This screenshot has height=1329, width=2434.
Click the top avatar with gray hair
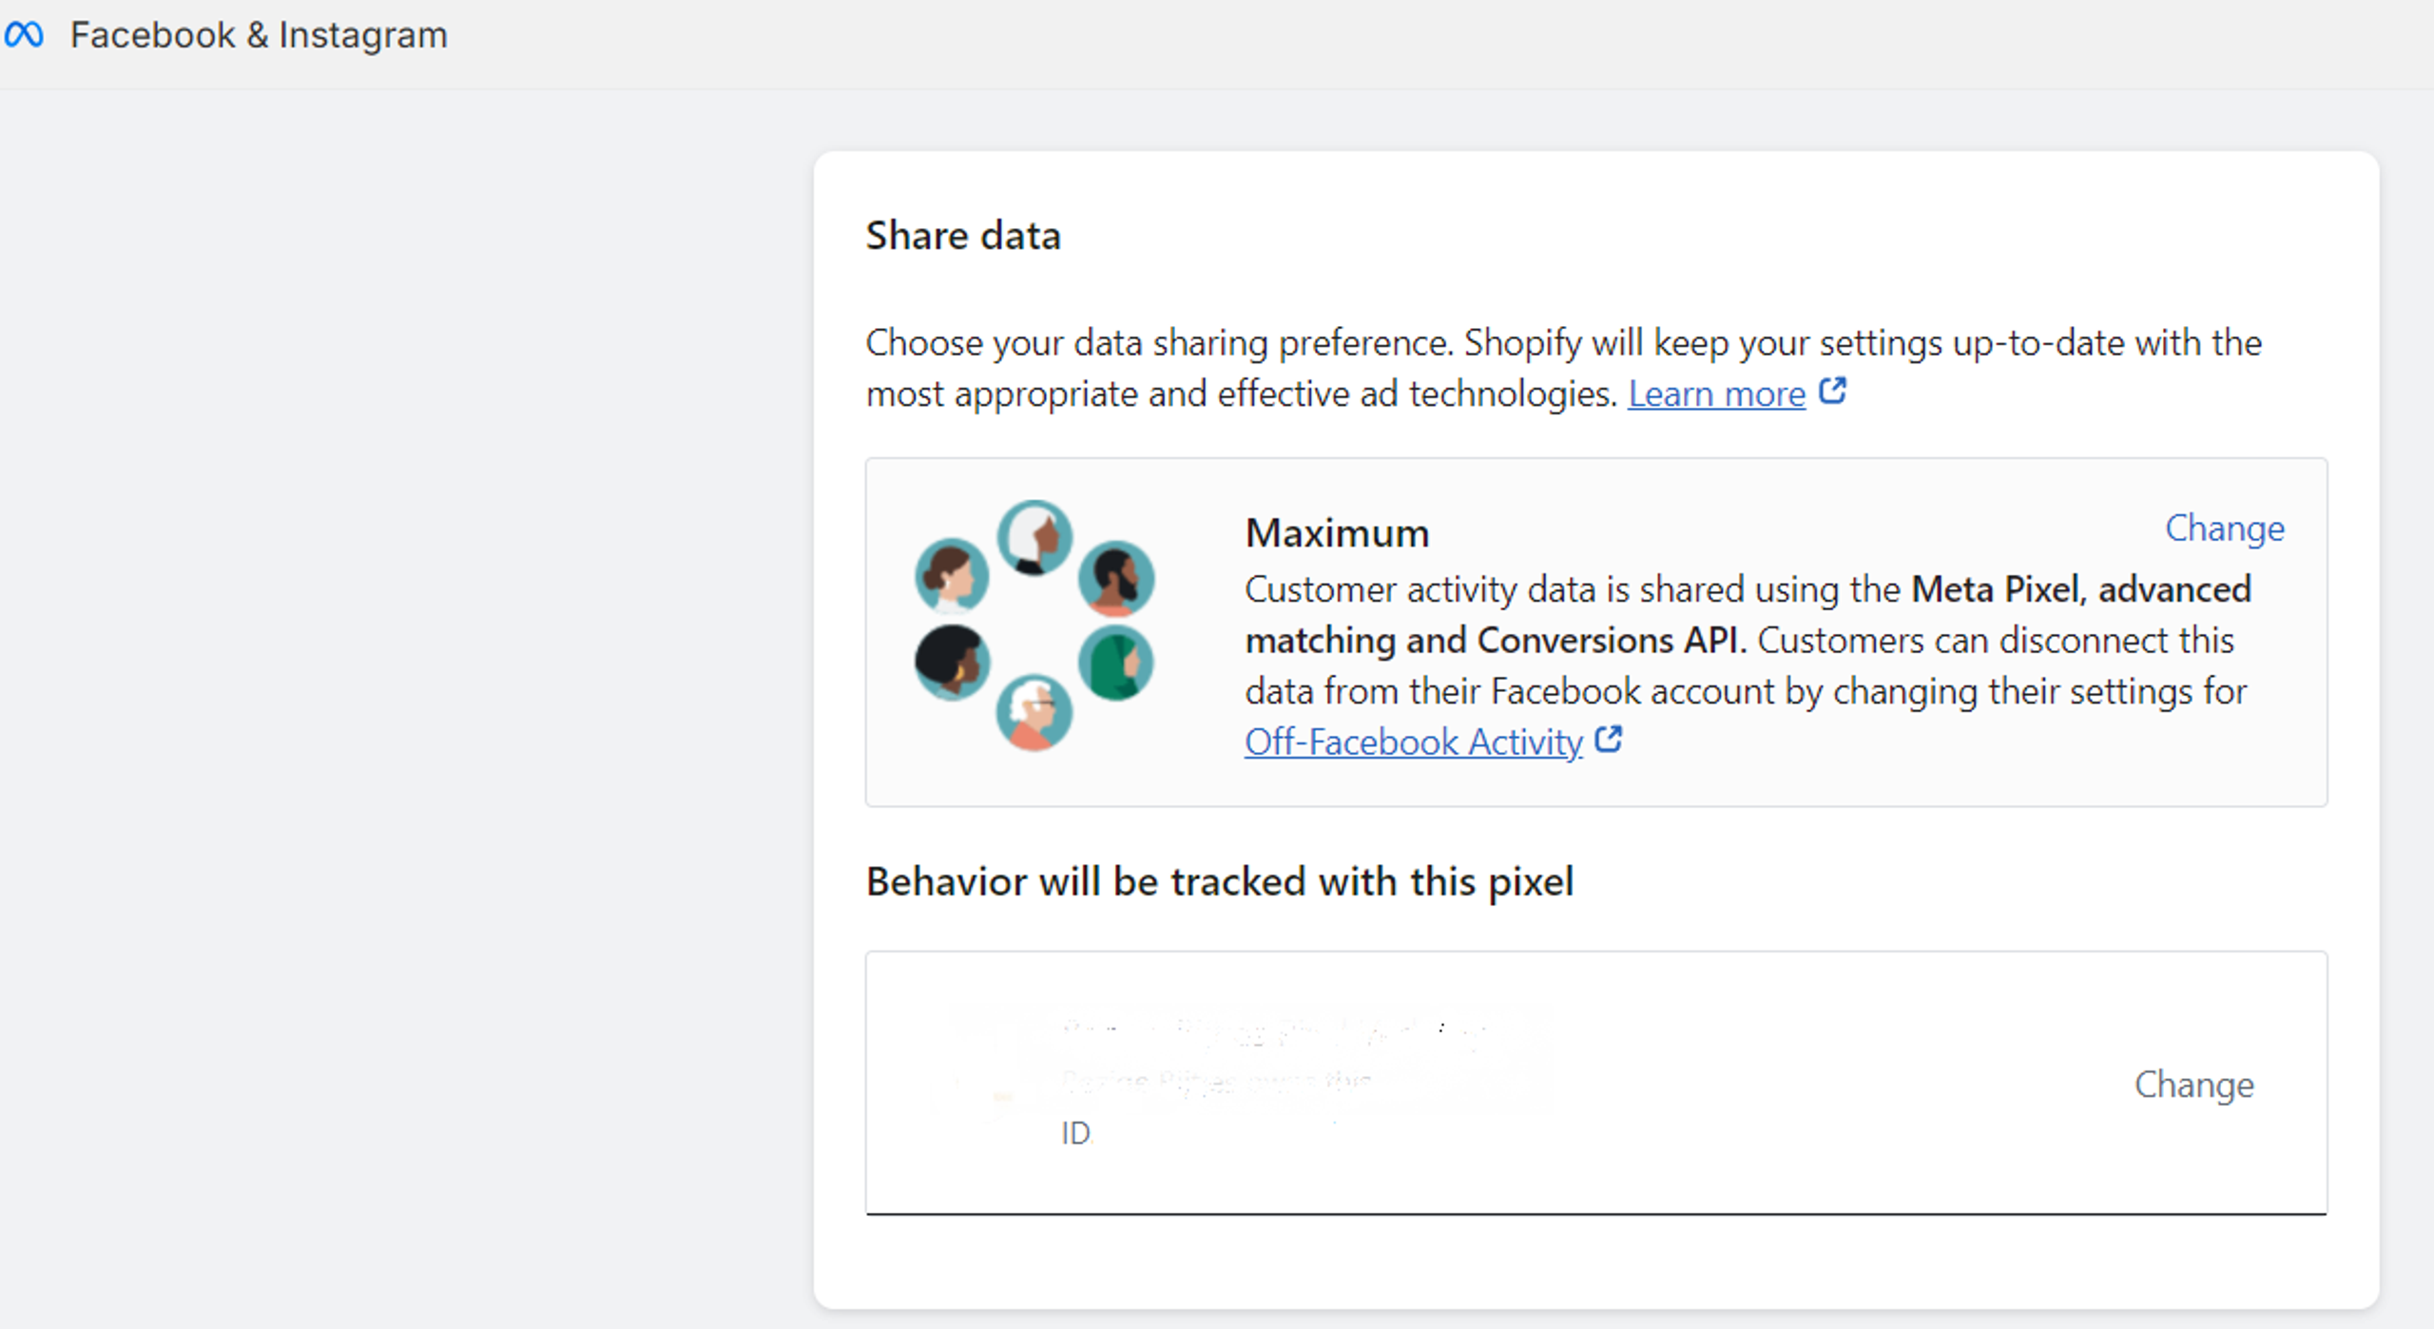[1034, 538]
